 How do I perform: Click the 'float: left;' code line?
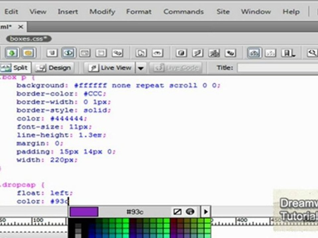(x=45, y=193)
